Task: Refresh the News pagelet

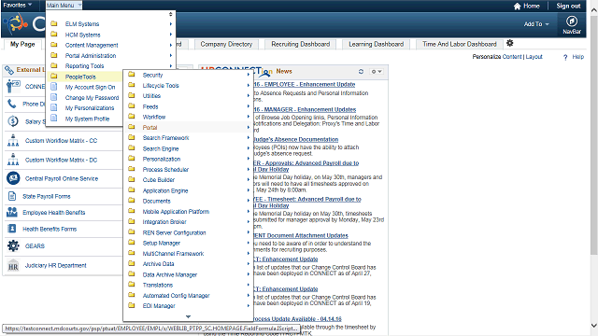Action: pos(361,71)
